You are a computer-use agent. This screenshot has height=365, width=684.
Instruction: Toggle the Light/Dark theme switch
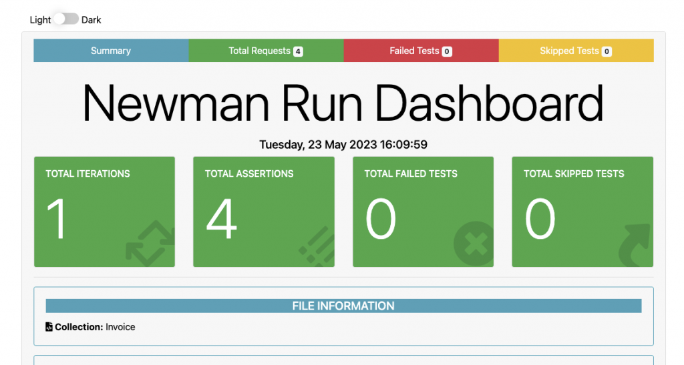point(66,19)
